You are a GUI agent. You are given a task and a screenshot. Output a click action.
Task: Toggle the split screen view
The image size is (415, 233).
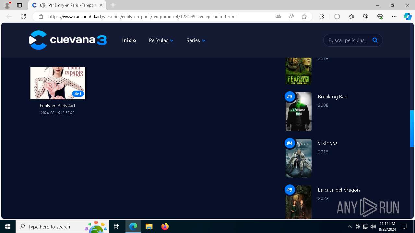[x=337, y=17]
